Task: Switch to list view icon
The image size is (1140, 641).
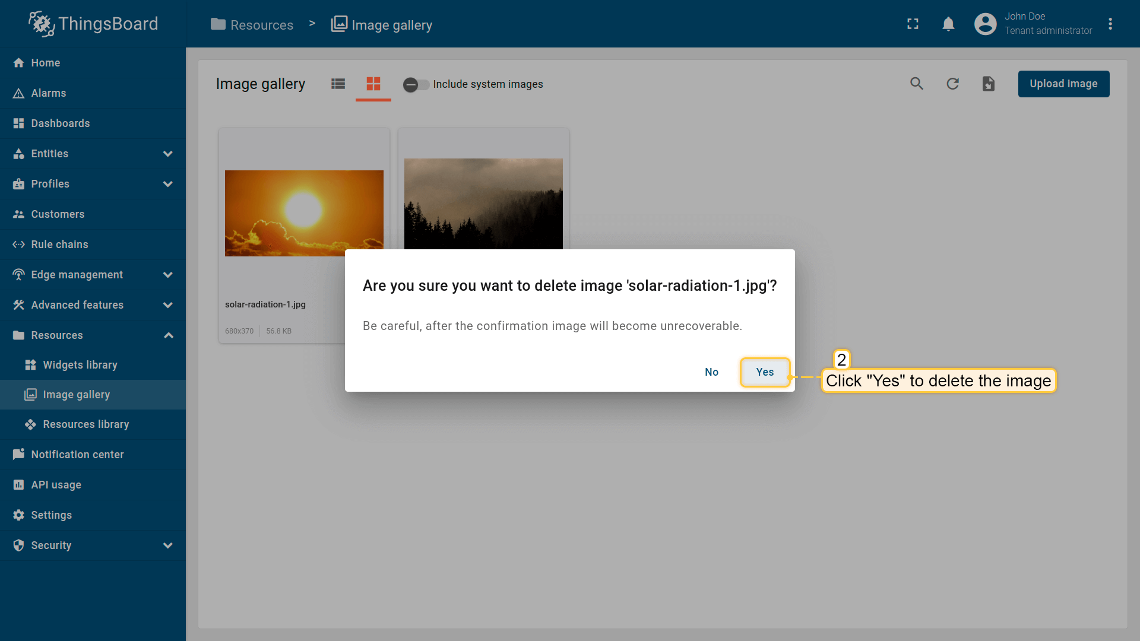Action: click(x=338, y=84)
